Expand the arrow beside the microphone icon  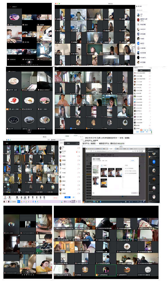point(7,197)
